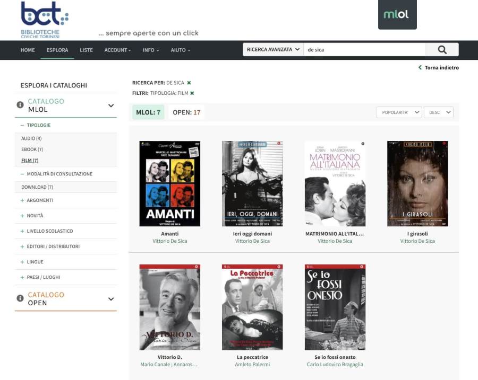Remove the 'Tipologia: Film' filter
This screenshot has height=380, width=478.
pos(192,93)
